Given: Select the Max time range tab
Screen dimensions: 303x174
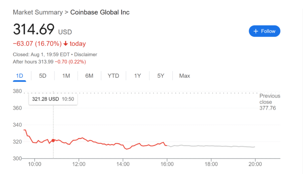Looking at the screenshot, I should [x=184, y=76].
